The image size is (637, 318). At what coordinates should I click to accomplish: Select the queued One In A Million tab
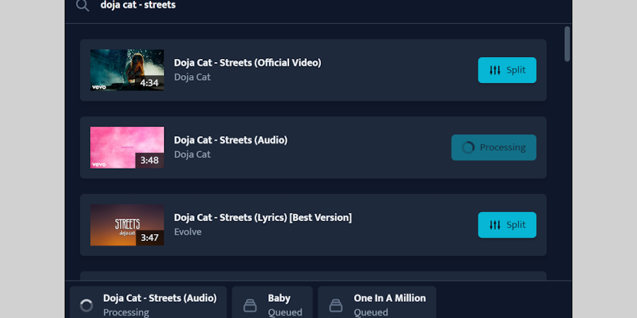coord(377,304)
